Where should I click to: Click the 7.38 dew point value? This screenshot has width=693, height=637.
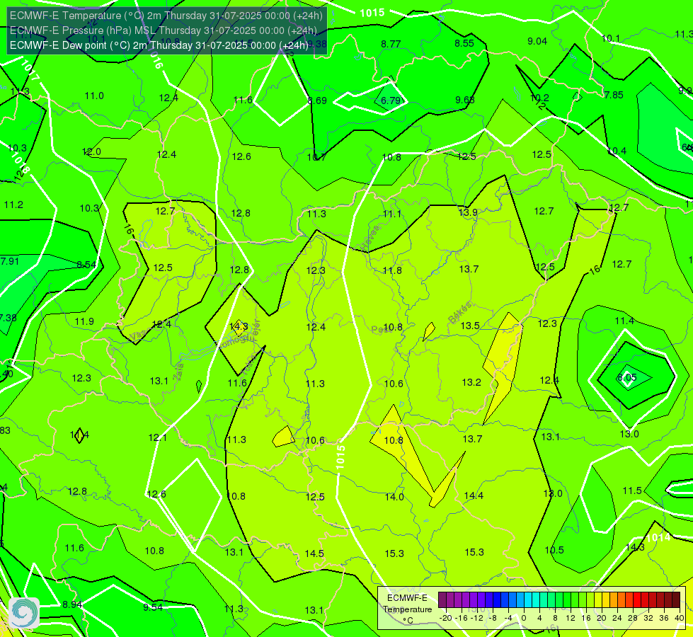pos(8,318)
